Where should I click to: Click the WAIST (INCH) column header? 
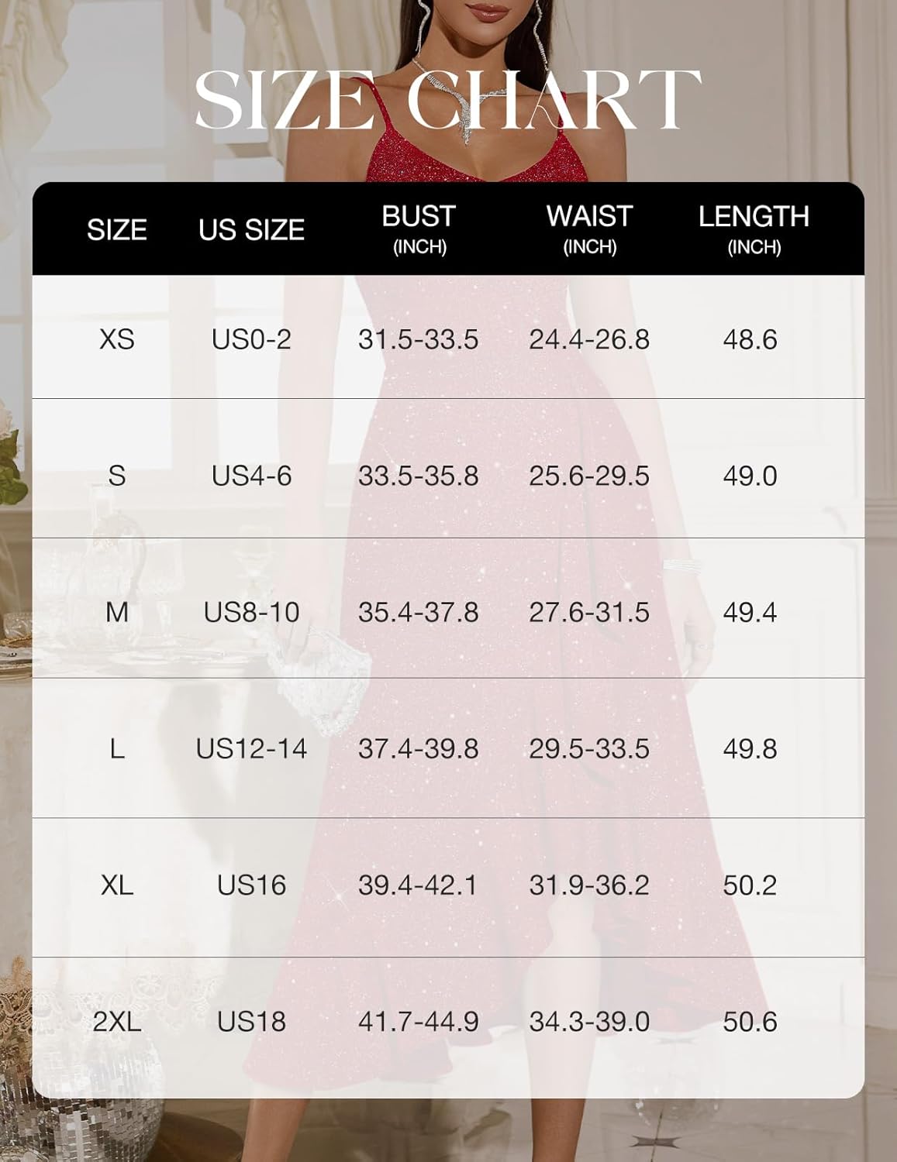[589, 229]
